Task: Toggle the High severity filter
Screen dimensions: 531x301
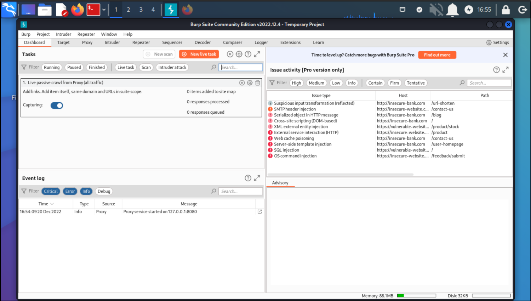Action: (297, 83)
